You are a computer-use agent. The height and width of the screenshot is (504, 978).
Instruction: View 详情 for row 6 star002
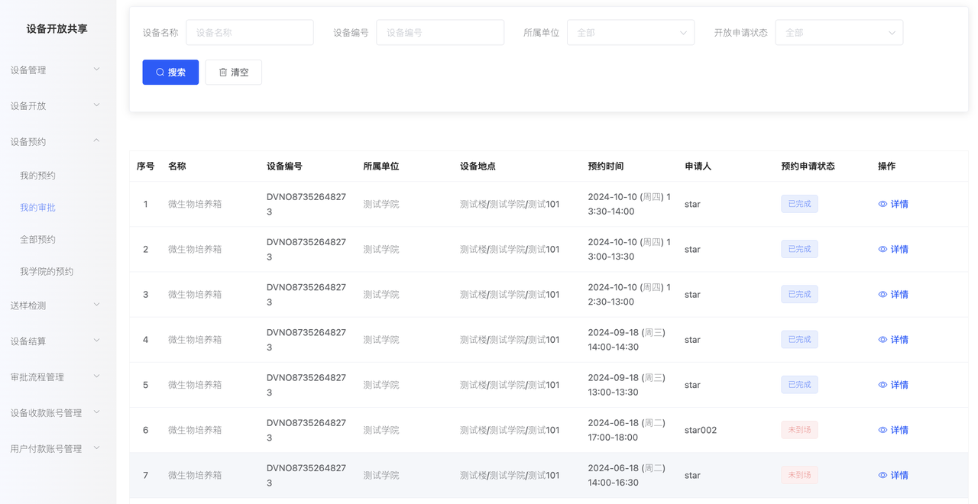coord(893,430)
